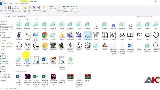The image size is (160, 90).
Task: Click Downloads in the address bar path
Action: pos(22,17)
